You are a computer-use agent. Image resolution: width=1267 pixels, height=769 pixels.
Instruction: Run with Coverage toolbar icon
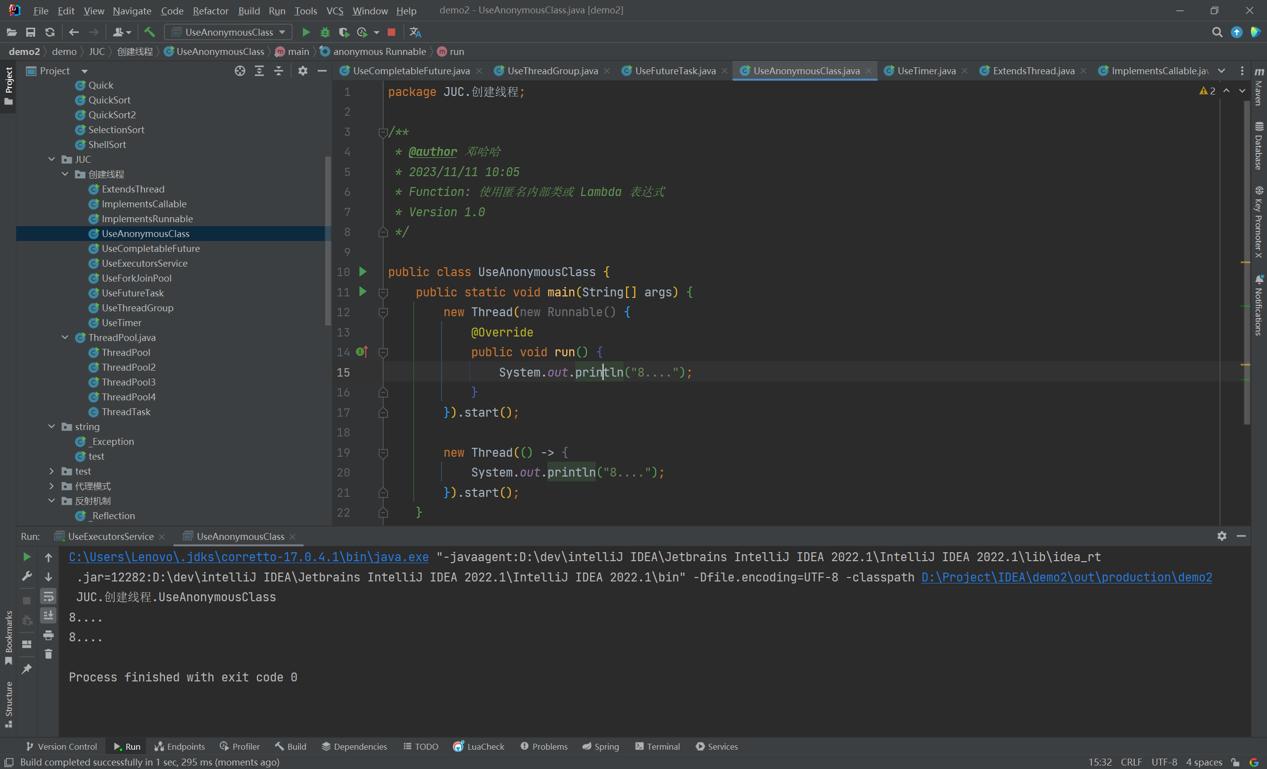pyautogui.click(x=344, y=32)
